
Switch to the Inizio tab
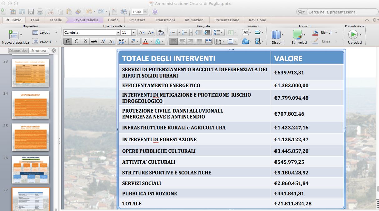pos(14,20)
